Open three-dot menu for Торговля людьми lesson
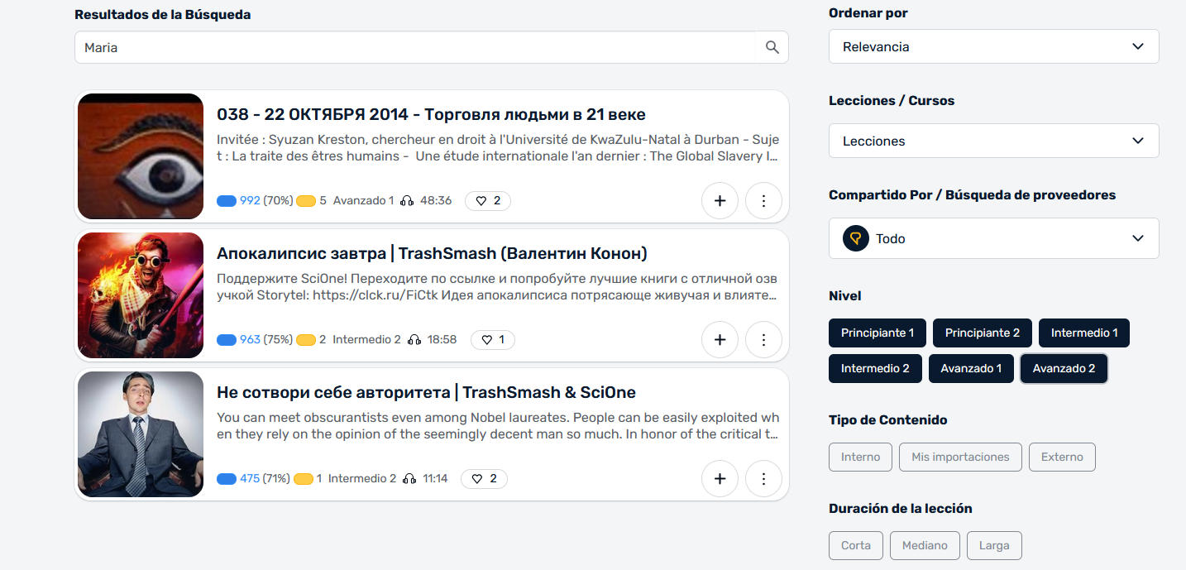This screenshot has width=1186, height=570. coord(763,201)
